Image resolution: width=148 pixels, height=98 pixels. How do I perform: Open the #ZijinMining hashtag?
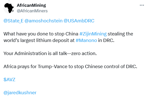[93, 34]
